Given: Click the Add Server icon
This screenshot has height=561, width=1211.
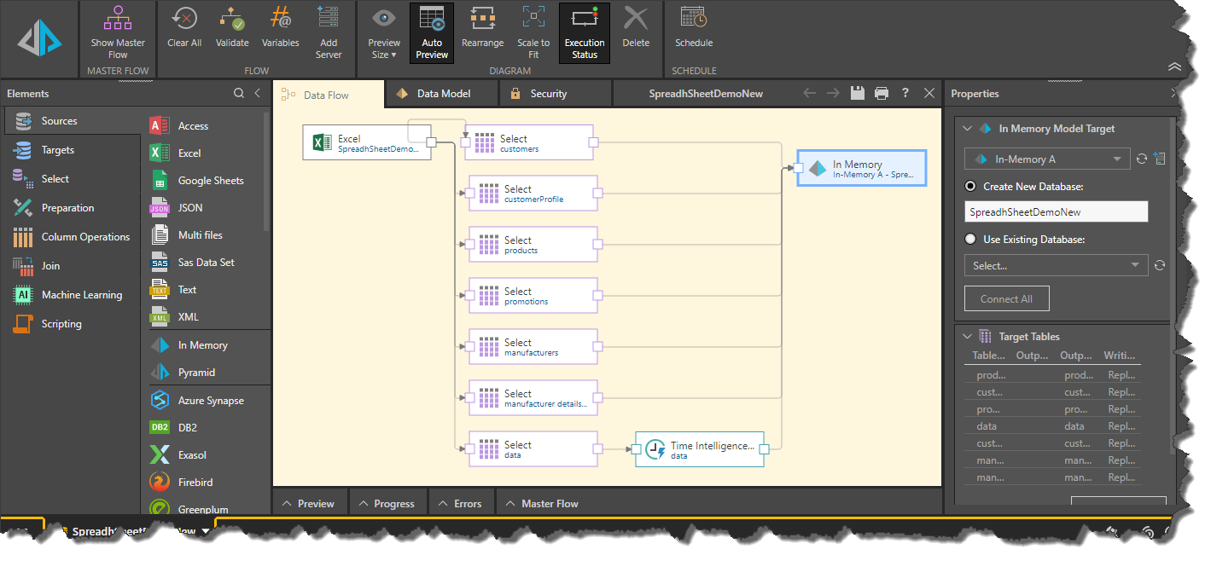Looking at the screenshot, I should [x=328, y=19].
